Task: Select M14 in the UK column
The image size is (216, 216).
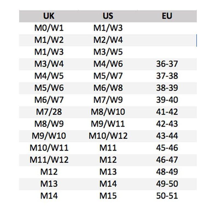Action: click(49, 196)
